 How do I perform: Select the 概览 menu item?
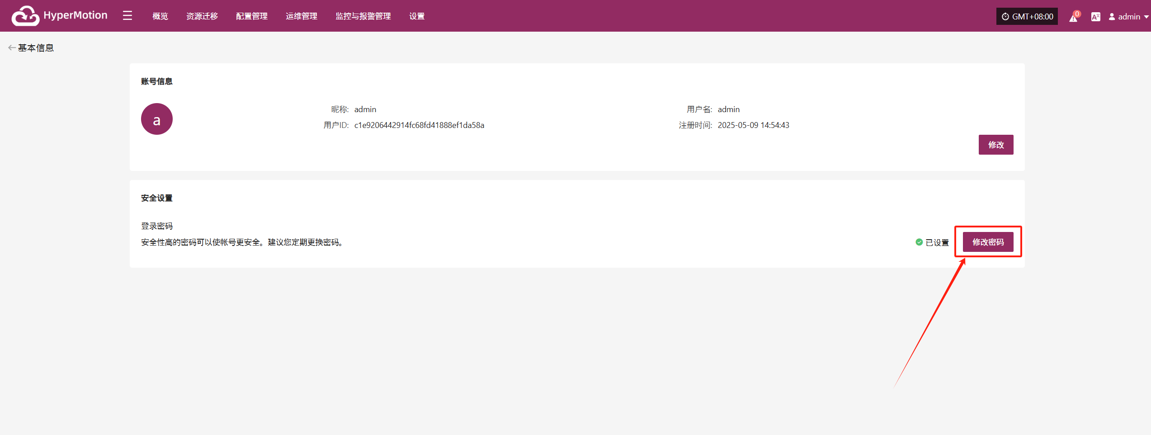160,16
